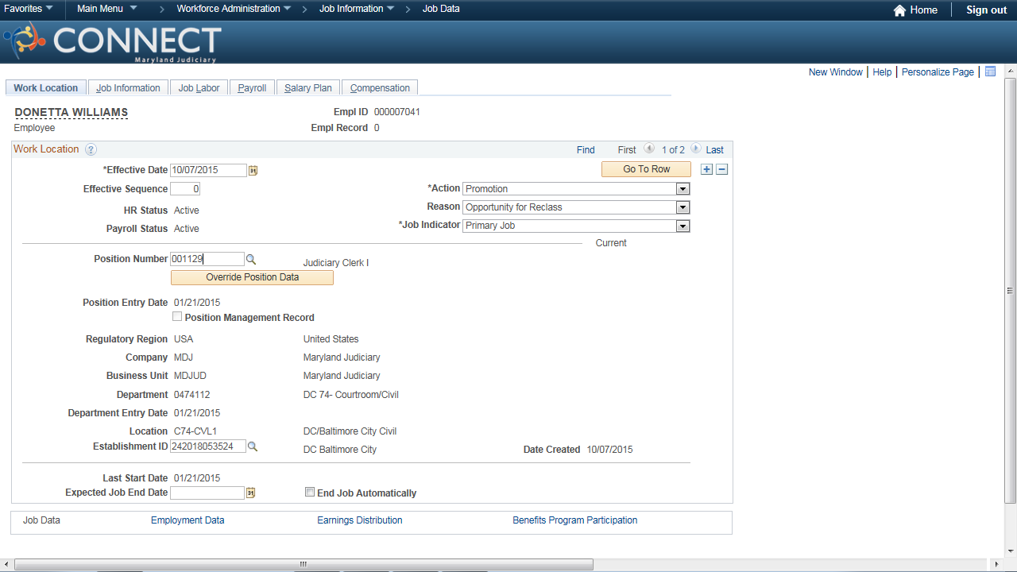Click Date Created value 10/07/2015
The width and height of the screenshot is (1017, 572).
pos(610,450)
